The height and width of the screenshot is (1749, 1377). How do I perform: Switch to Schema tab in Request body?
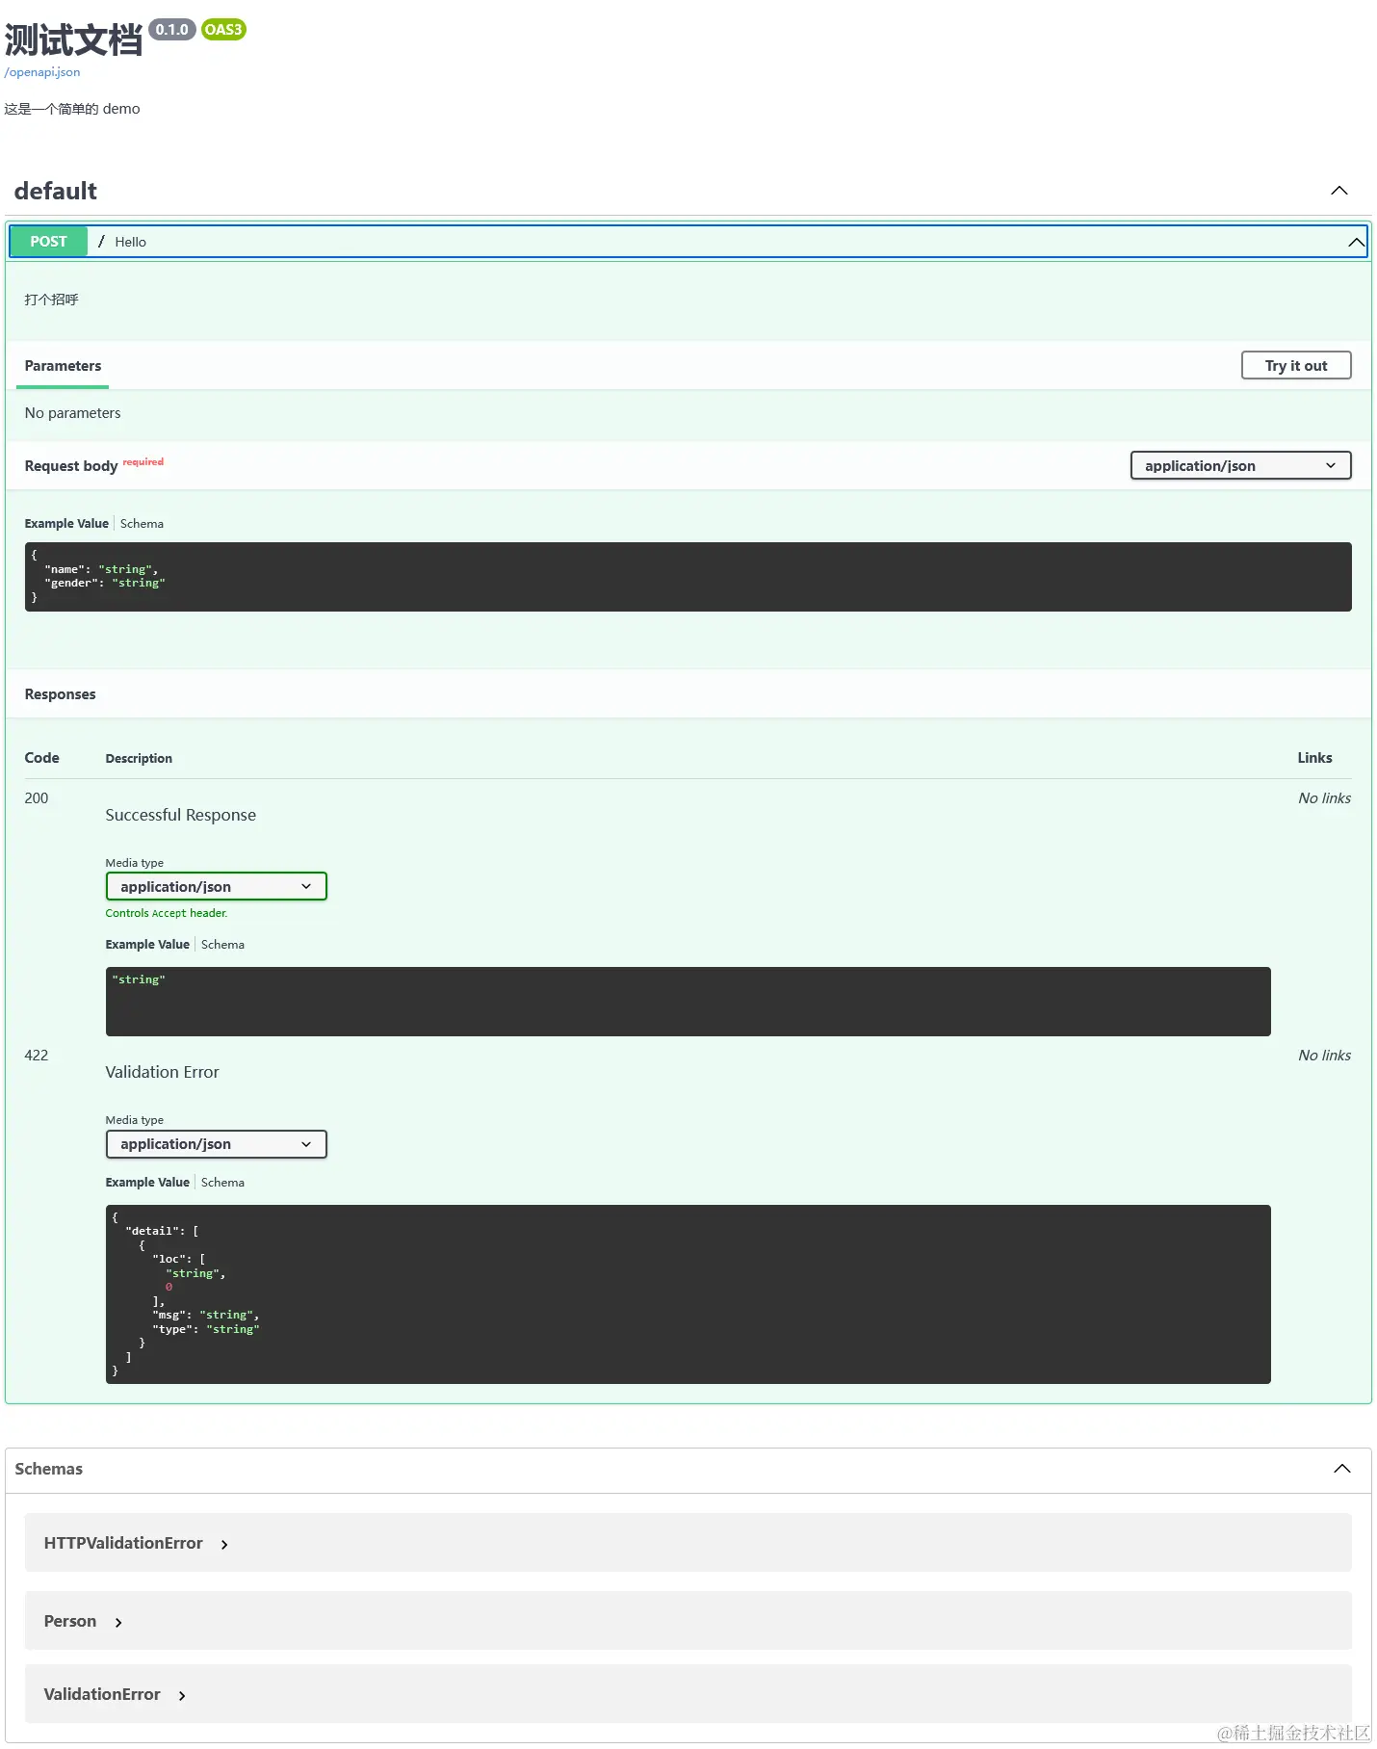coord(142,524)
